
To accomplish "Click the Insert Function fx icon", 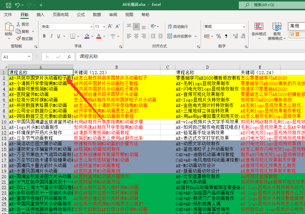I will click(69, 57).
